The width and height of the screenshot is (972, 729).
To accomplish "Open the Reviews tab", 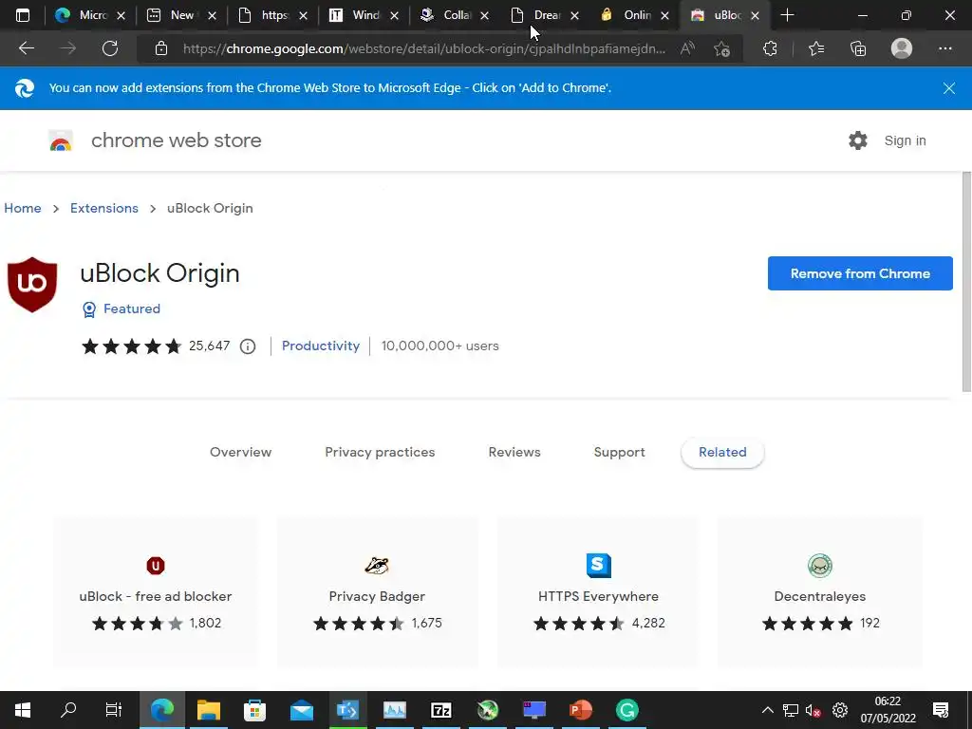I will (x=514, y=452).
